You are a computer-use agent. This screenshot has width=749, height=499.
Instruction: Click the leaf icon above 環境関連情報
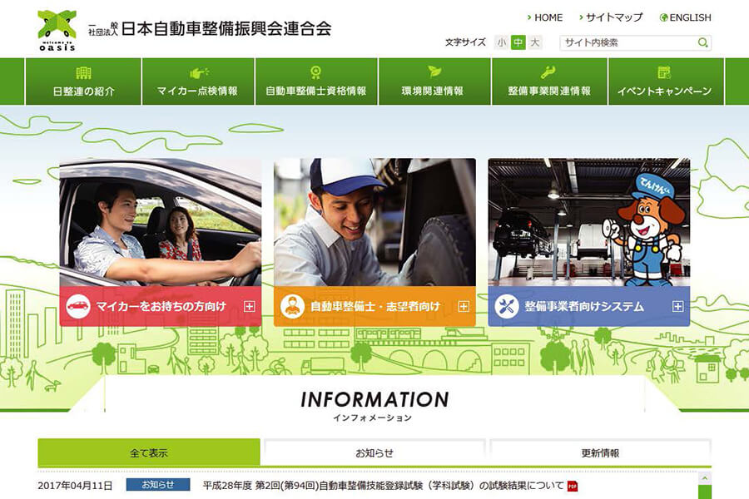coord(434,72)
